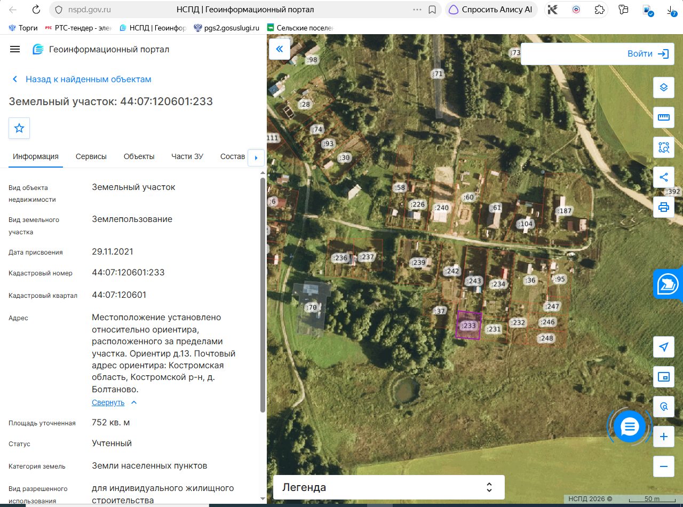The width and height of the screenshot is (683, 507).
Task: Zoom in on the map
Action: click(664, 437)
